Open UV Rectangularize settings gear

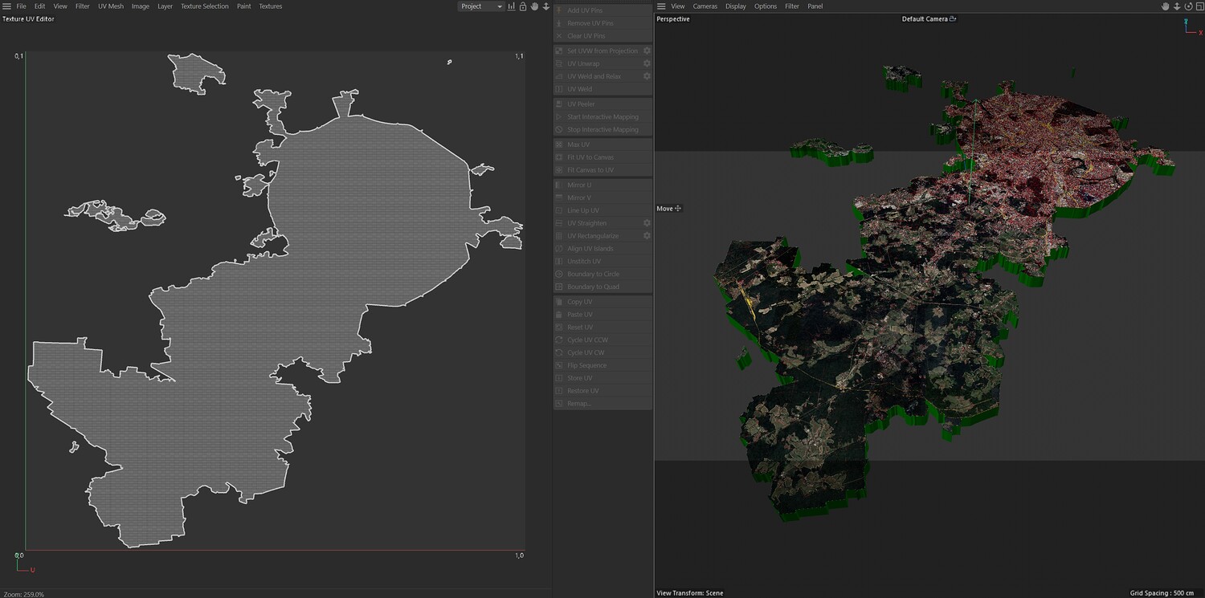647,236
